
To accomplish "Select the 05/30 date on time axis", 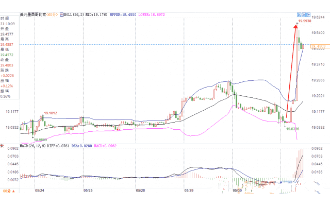I will coord(237,190).
